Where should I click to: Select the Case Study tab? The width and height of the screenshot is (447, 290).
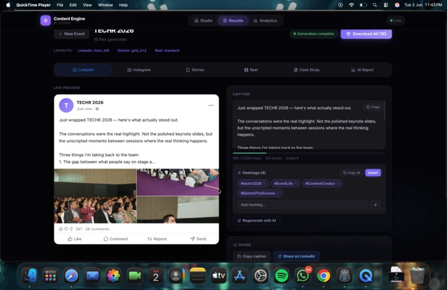pyautogui.click(x=307, y=70)
